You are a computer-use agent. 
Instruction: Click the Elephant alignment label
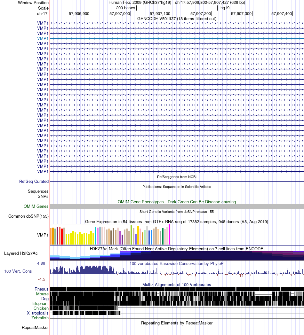pos(40,304)
